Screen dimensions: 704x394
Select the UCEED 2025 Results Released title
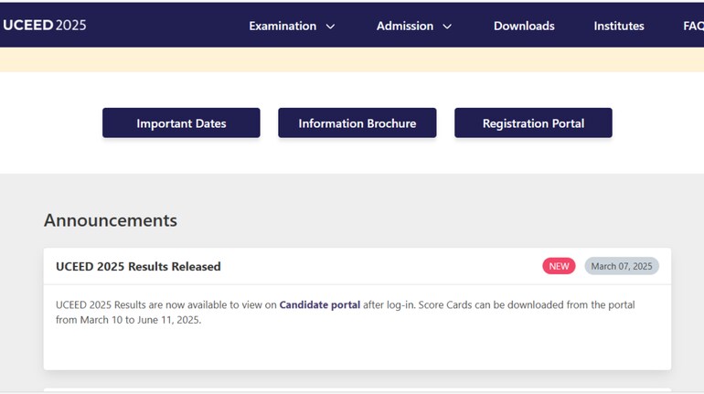(x=138, y=266)
